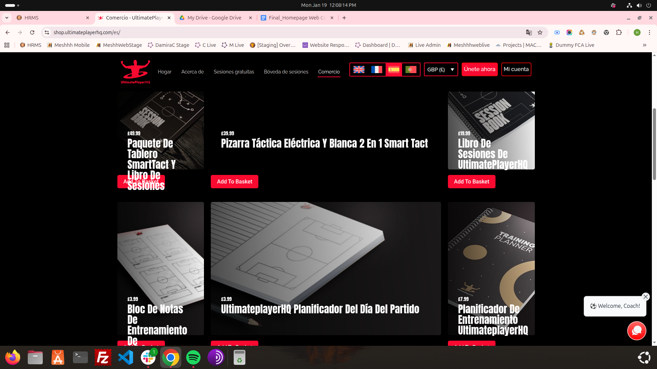The width and height of the screenshot is (657, 369).
Task: Close the Welcome, Coach! popup
Action: point(645,297)
